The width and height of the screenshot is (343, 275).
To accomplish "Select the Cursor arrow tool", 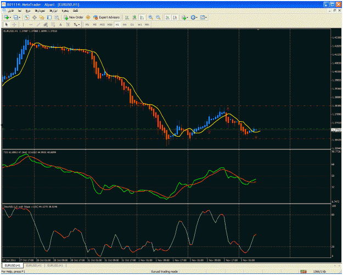I will point(7,25).
